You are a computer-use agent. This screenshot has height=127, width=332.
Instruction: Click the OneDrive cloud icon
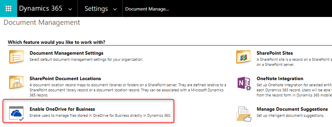tap(17, 114)
